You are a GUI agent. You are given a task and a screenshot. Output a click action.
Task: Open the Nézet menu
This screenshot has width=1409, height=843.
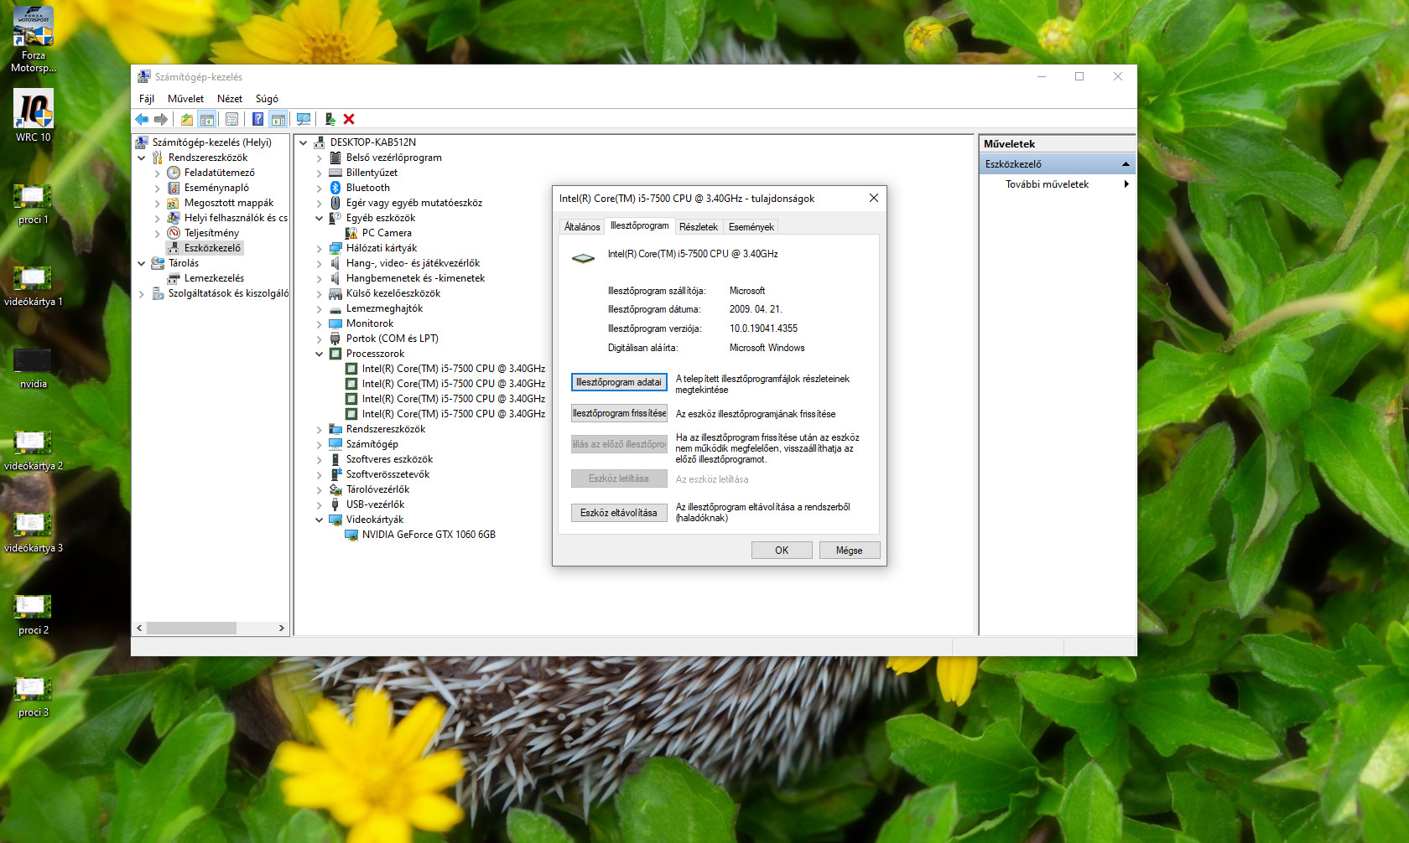pyautogui.click(x=230, y=99)
